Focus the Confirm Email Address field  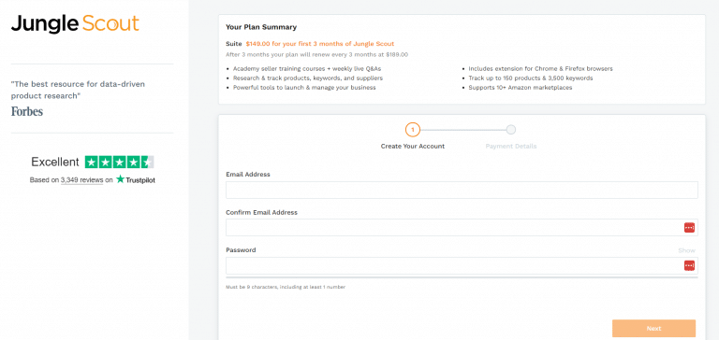point(462,227)
